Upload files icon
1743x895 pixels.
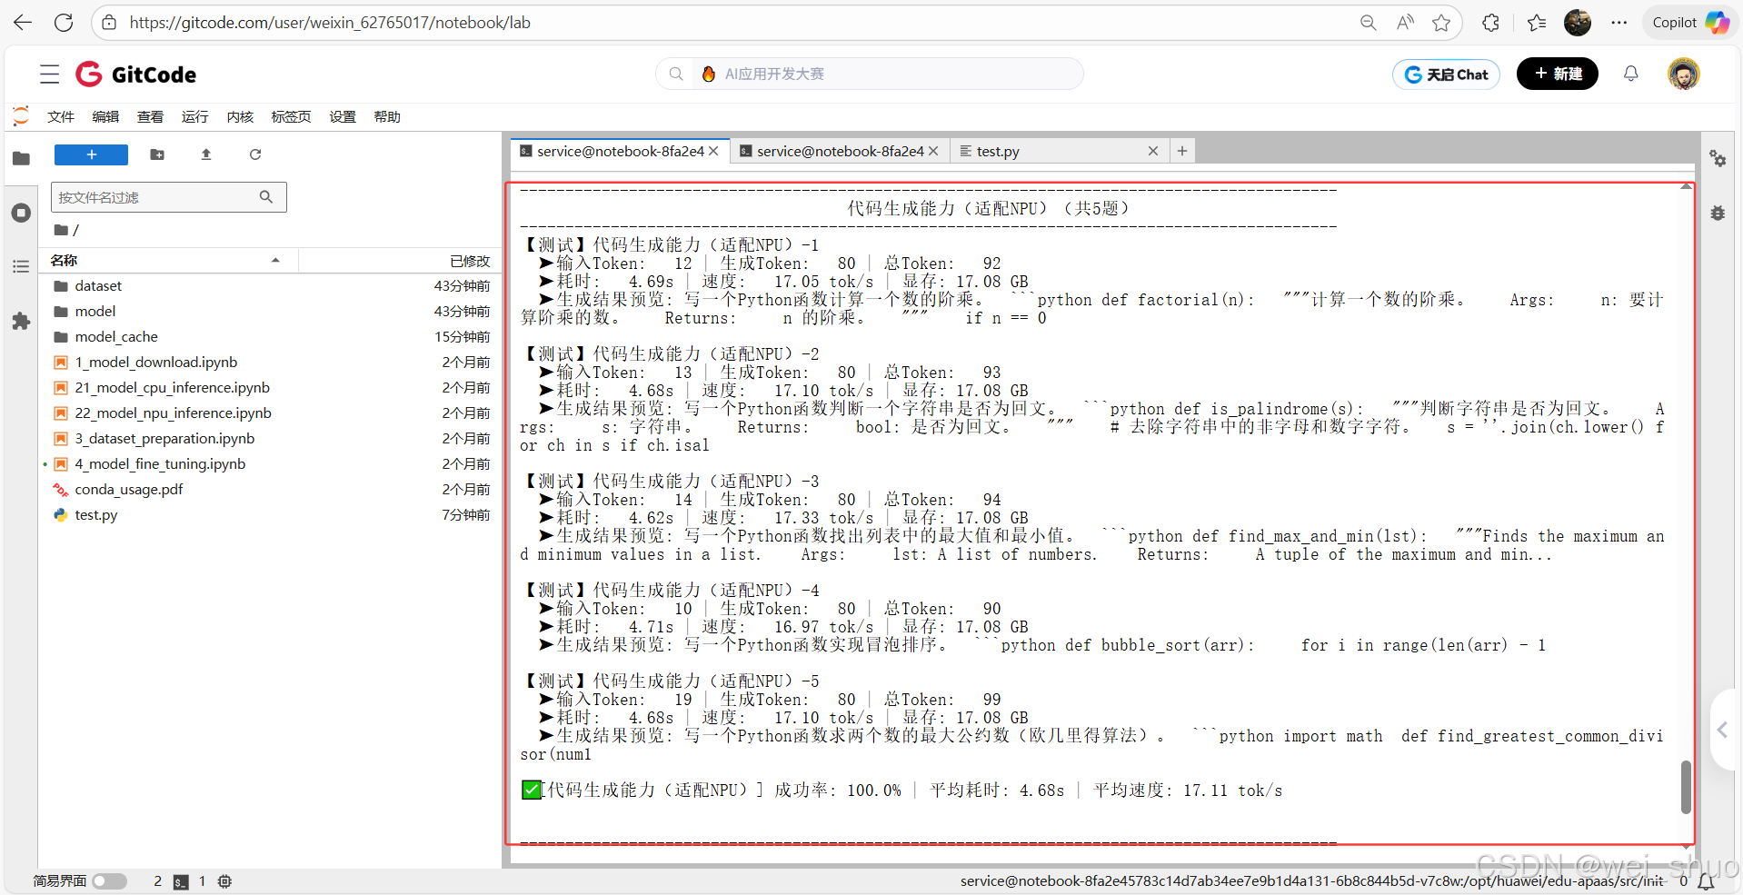point(206,154)
